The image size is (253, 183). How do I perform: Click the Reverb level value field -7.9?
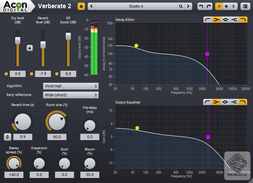43,74
